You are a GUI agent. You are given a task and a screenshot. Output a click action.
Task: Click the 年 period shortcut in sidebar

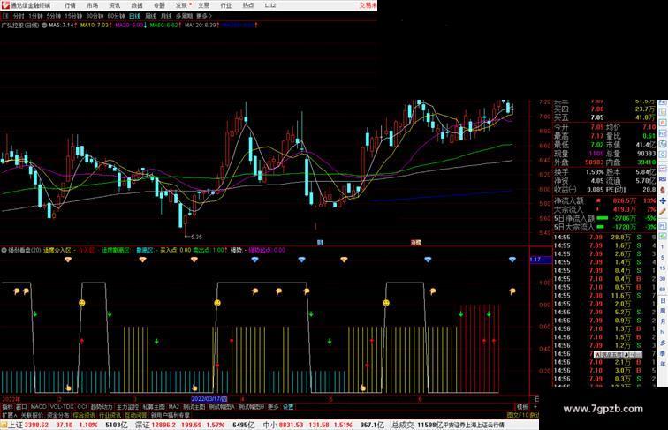[x=663, y=364]
